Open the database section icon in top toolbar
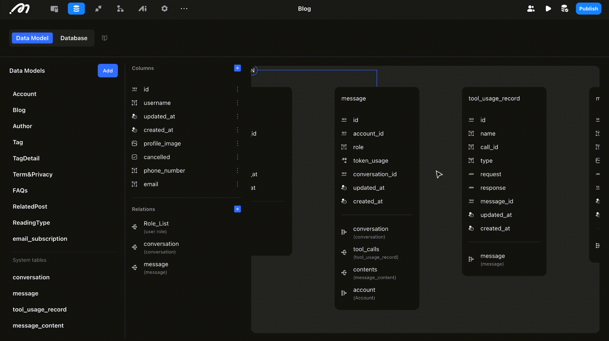609x341 pixels. coord(76,9)
